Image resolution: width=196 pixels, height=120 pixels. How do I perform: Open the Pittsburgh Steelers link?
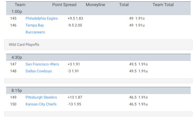(41, 97)
